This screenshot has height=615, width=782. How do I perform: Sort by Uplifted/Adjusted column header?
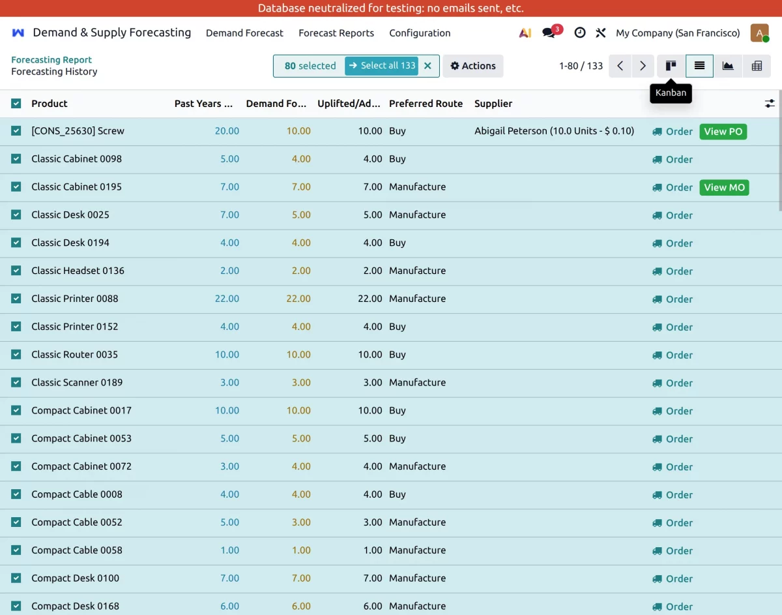pos(349,104)
